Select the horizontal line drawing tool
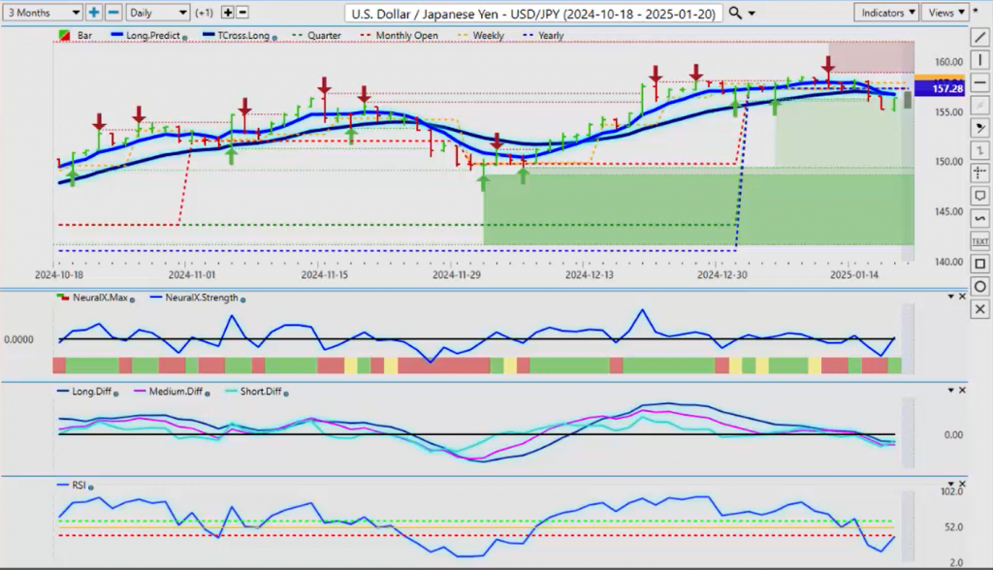The width and height of the screenshot is (993, 570). (x=979, y=83)
